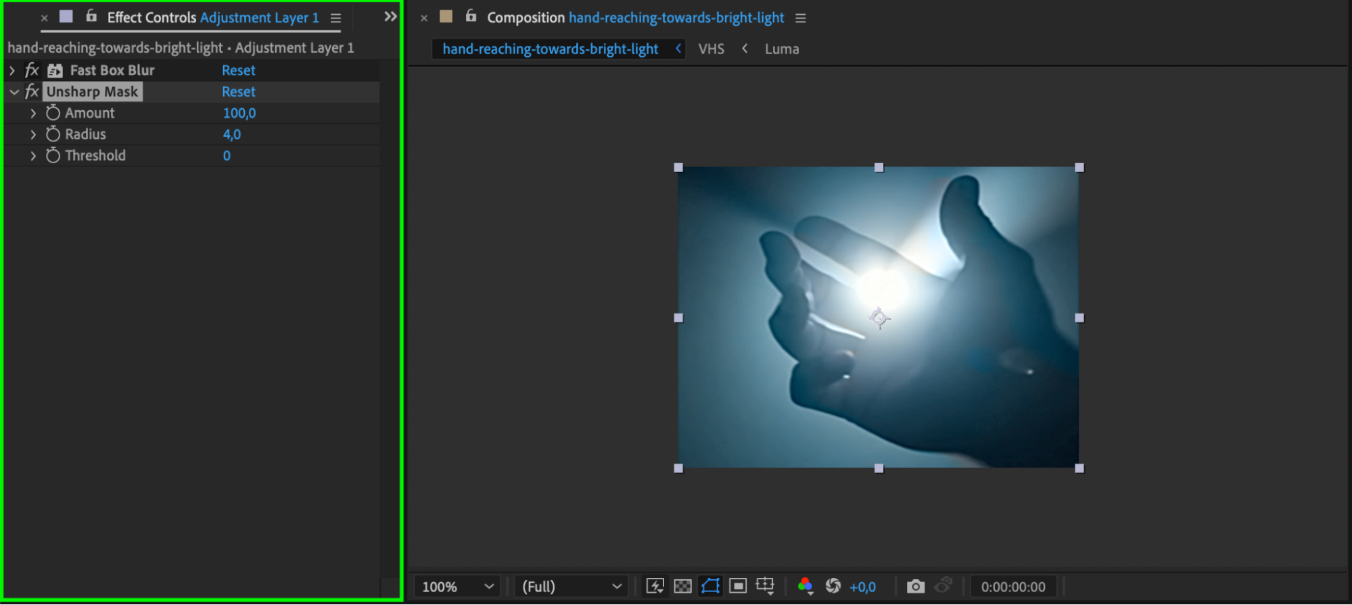Reset the Unsharp Mask effect
Screen dimensions: 1352x605
[x=239, y=91]
